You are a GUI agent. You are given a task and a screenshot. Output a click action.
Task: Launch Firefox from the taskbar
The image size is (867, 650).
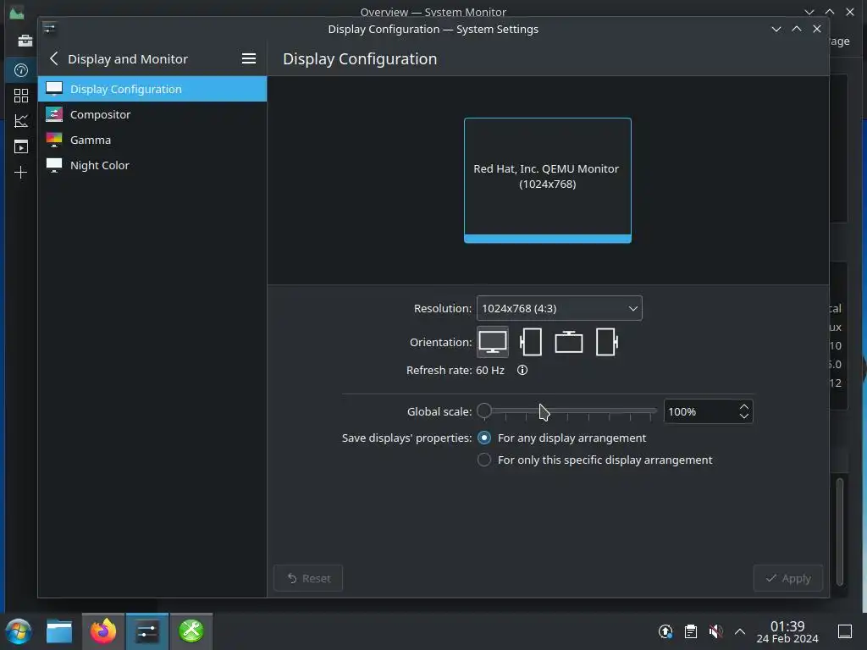103,631
